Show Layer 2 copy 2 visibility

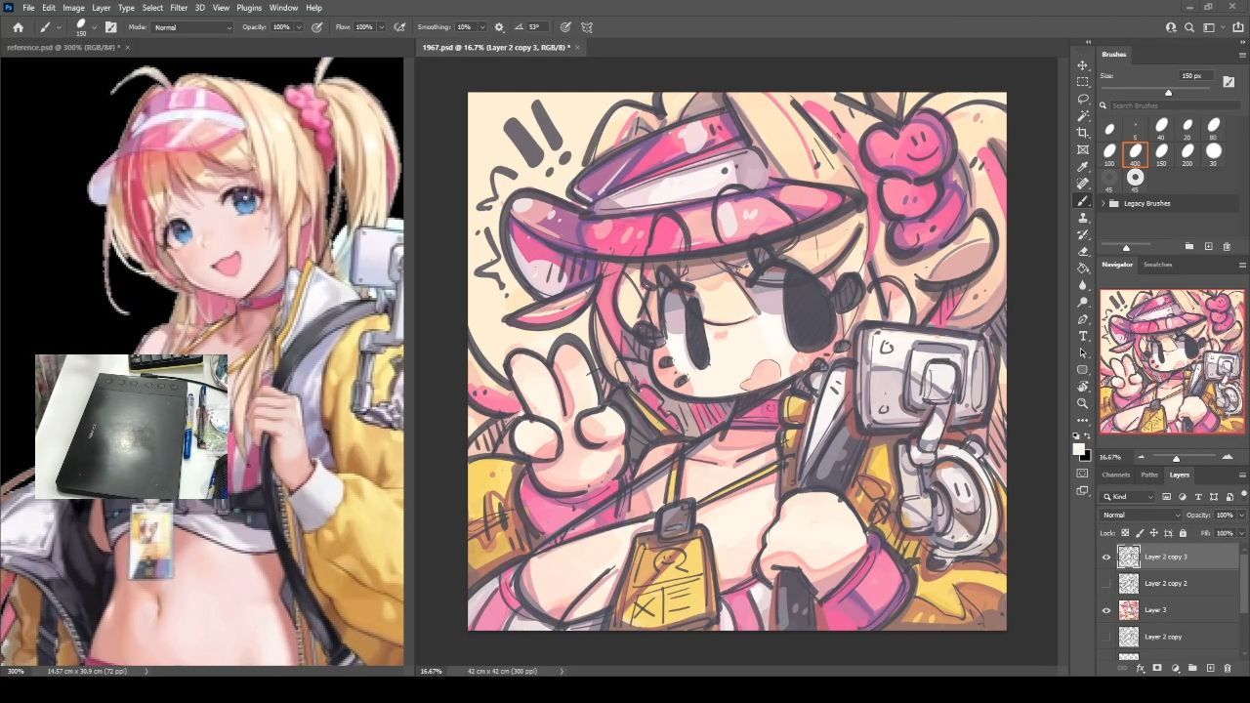point(1106,584)
